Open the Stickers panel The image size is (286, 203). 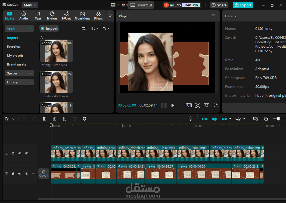coord(52,16)
